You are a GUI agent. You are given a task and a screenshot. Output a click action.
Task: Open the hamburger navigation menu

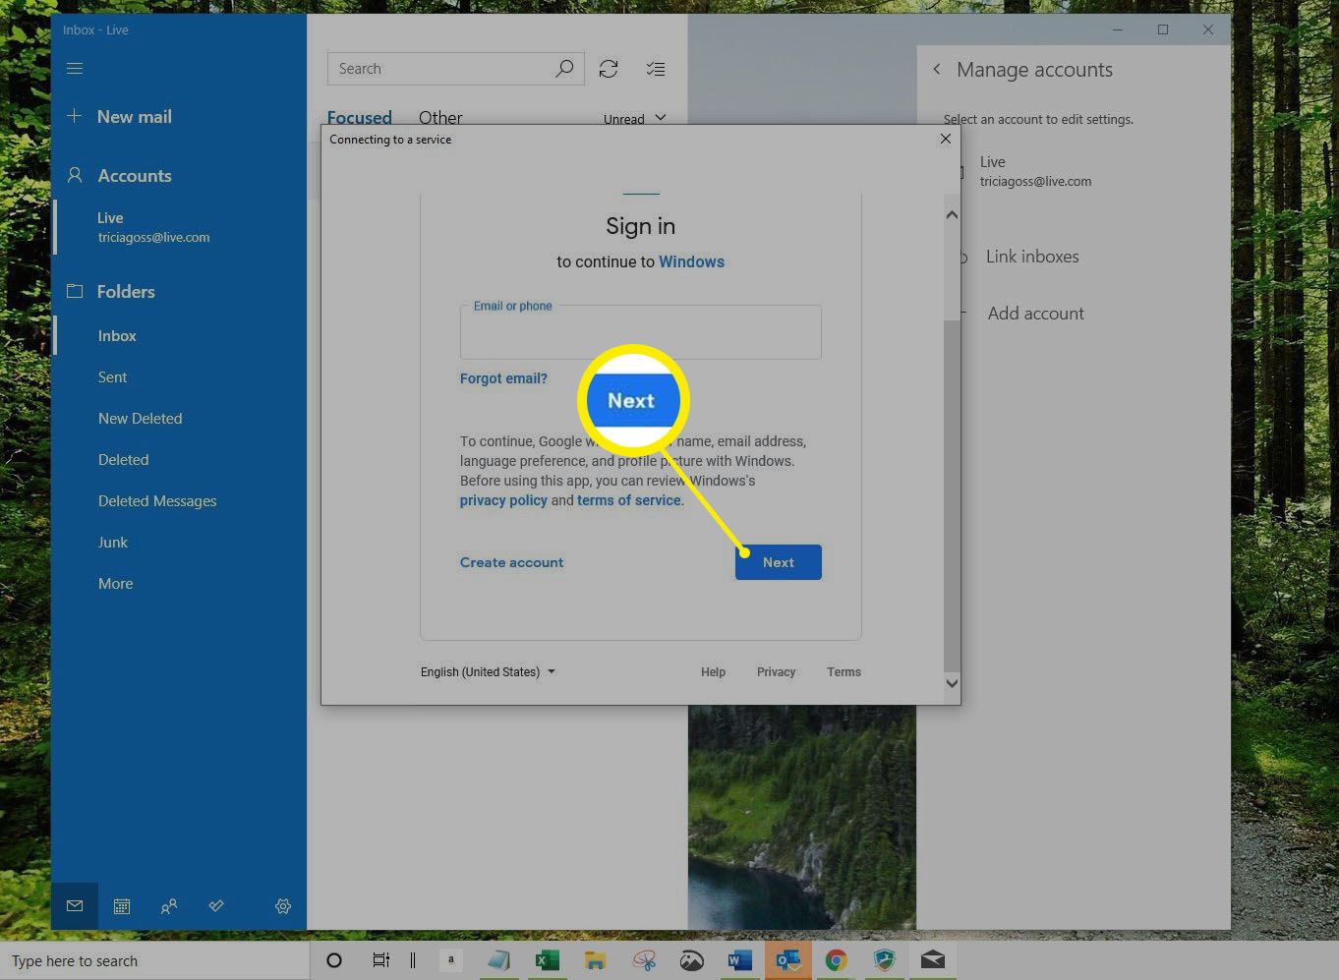click(75, 69)
